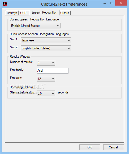Image resolution: width=129 pixels, height=154 pixels.
Task: Confirm preferences with the OK button
Action: tap(90, 147)
